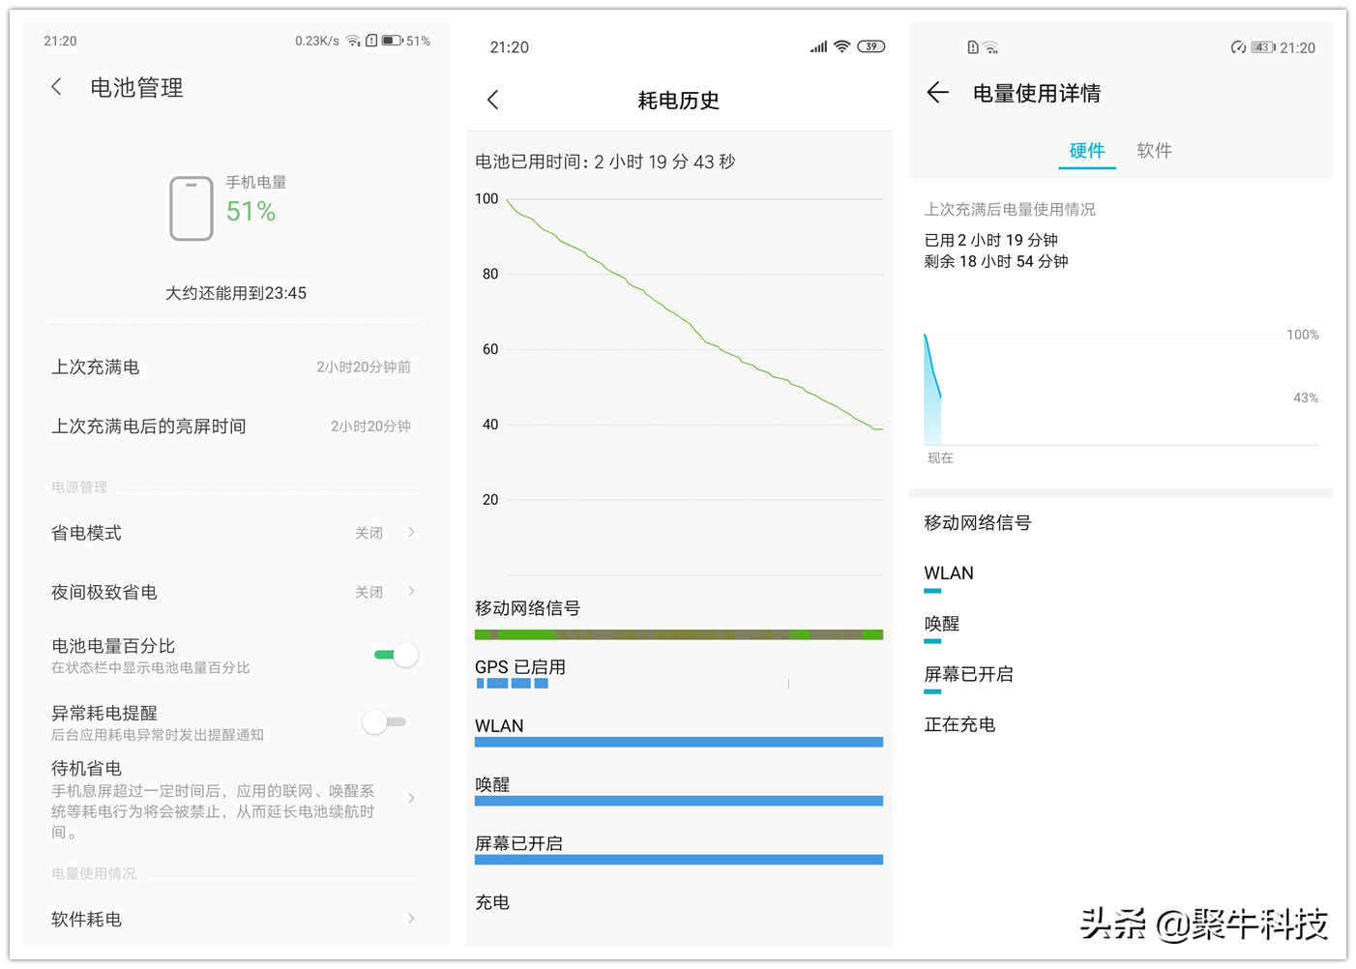Tap 剩余 18 小时 54 分钟 text

pyautogui.click(x=996, y=261)
